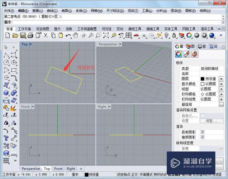Screen dimensions: 228x179
Task: Click the red car icon
Action: pos(136,35)
